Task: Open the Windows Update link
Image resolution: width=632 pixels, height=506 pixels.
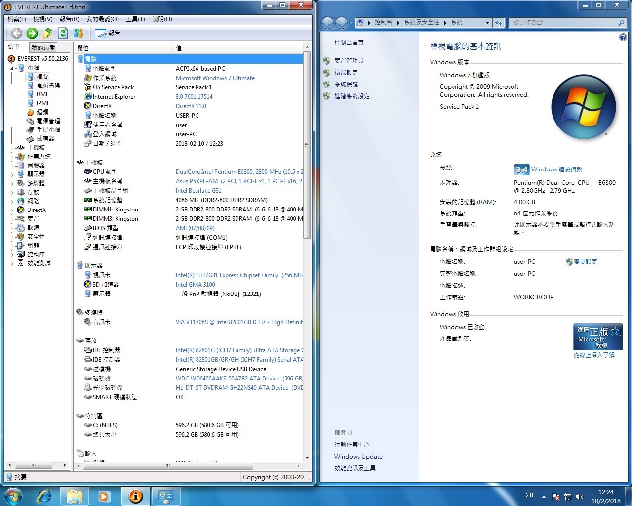Action: 358,457
